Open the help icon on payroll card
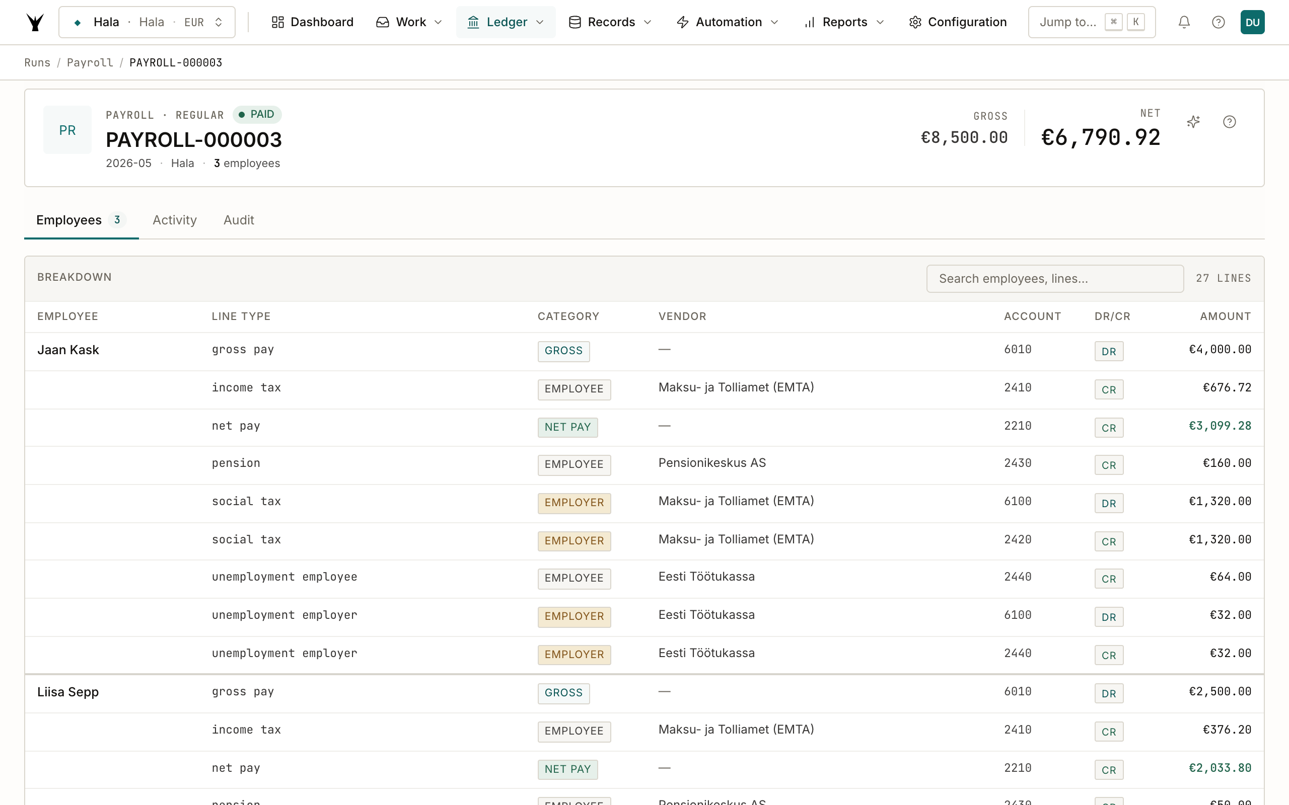 pos(1230,122)
